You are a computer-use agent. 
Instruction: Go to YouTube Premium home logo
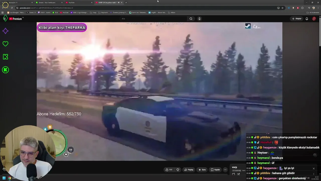(x=16, y=19)
